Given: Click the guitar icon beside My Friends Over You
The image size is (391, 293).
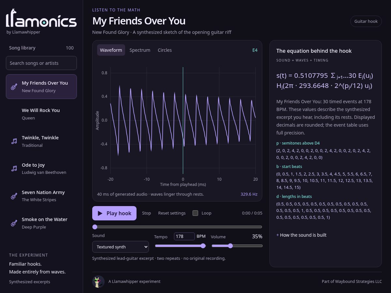Looking at the screenshot, I should (14, 87).
